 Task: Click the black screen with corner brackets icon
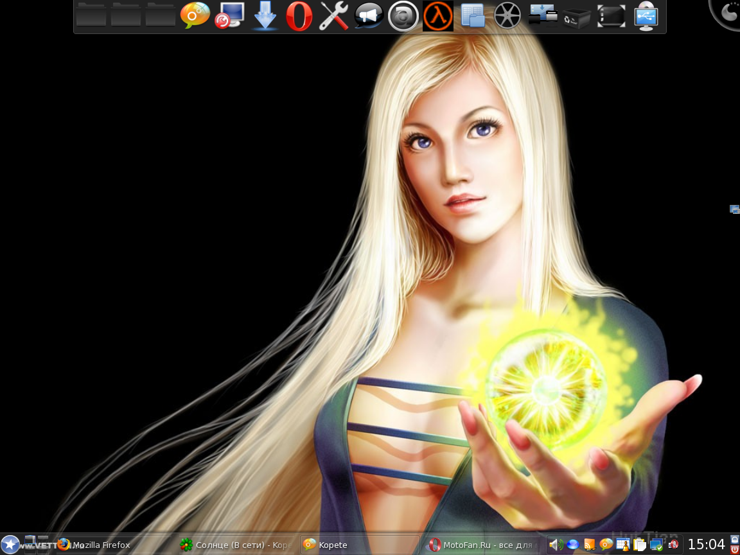pyautogui.click(x=611, y=16)
